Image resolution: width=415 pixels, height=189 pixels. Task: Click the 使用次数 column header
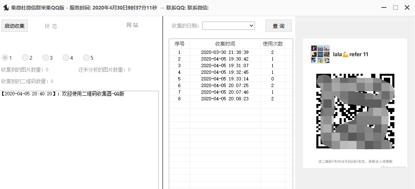tap(273, 44)
